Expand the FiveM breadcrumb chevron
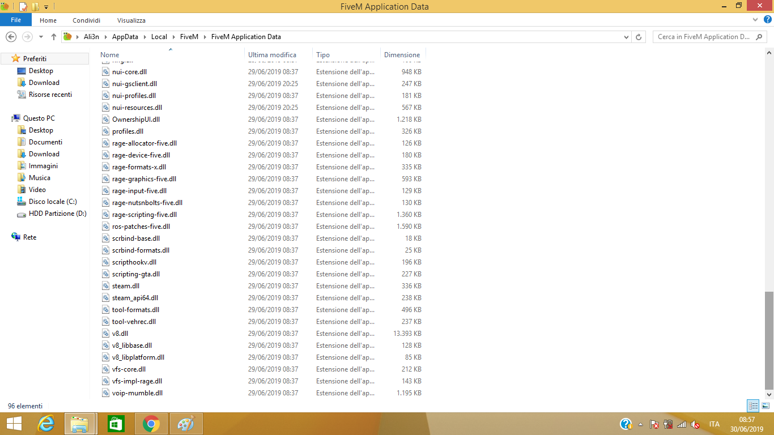The image size is (774, 435). click(x=205, y=37)
